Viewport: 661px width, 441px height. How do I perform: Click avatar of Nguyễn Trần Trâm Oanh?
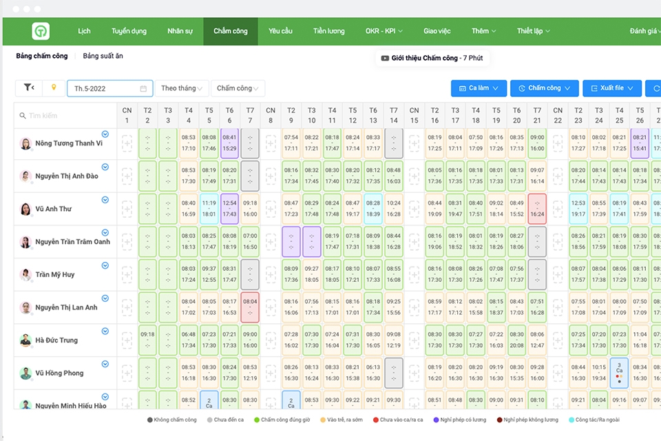click(x=25, y=242)
